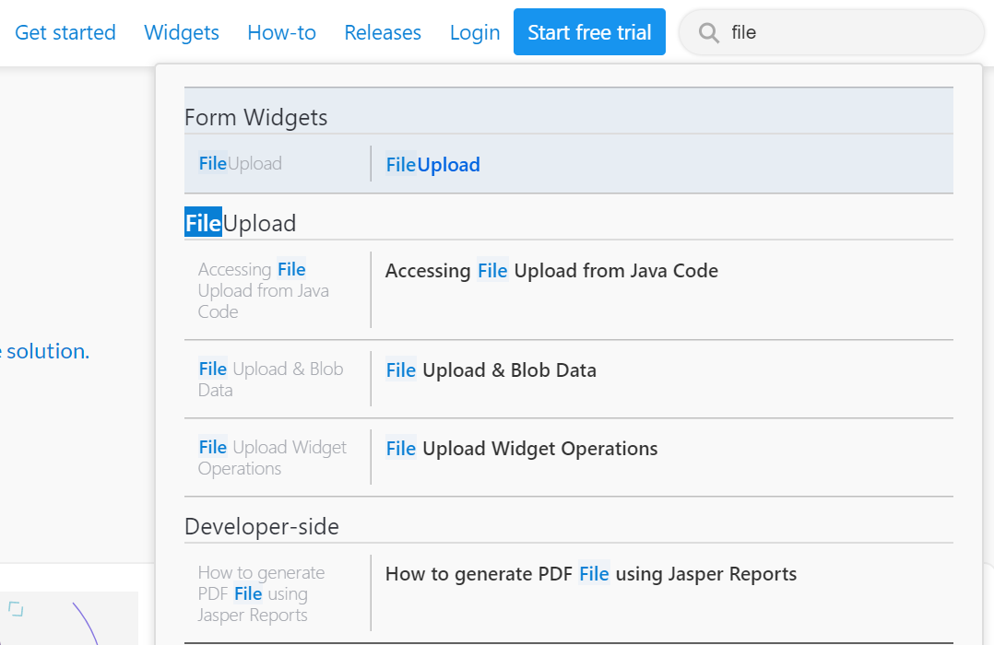Click the blue "solution." link on left
The height and width of the screenshot is (645, 994).
point(46,351)
